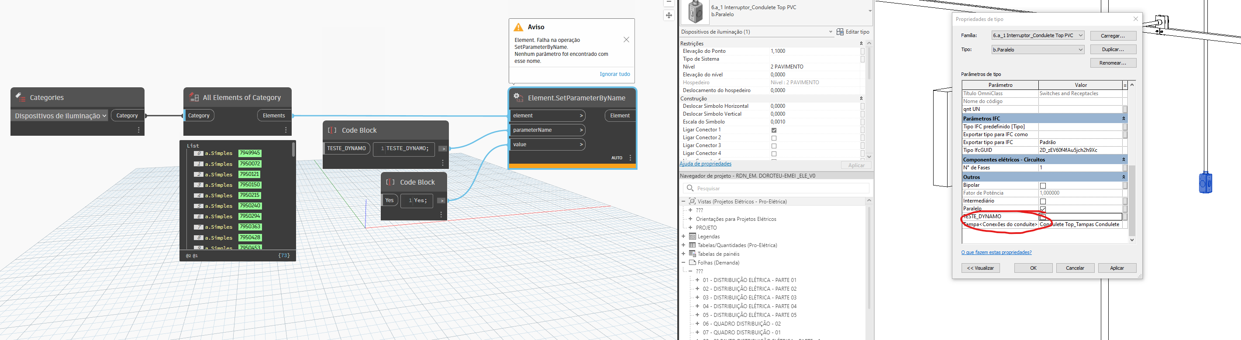Viewport: 1241px width, 340px height.
Task: Collapse the Construção property group
Action: pyautogui.click(x=861, y=98)
